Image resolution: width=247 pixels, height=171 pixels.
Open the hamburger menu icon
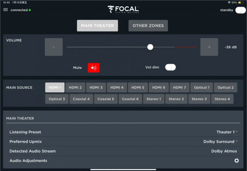pyautogui.click(x=6, y=10)
